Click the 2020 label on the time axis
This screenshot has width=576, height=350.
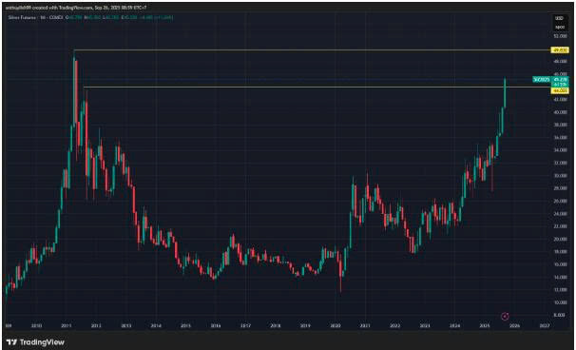(335, 325)
